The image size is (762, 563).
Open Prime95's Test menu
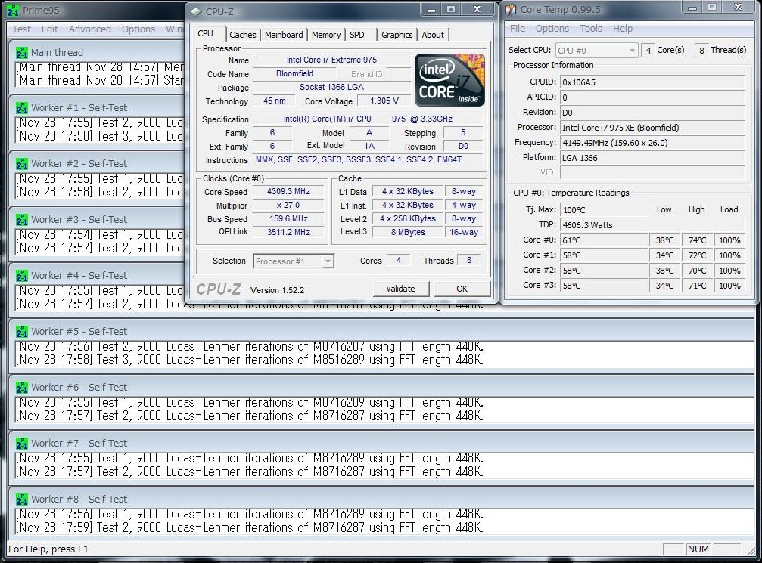pyautogui.click(x=22, y=29)
